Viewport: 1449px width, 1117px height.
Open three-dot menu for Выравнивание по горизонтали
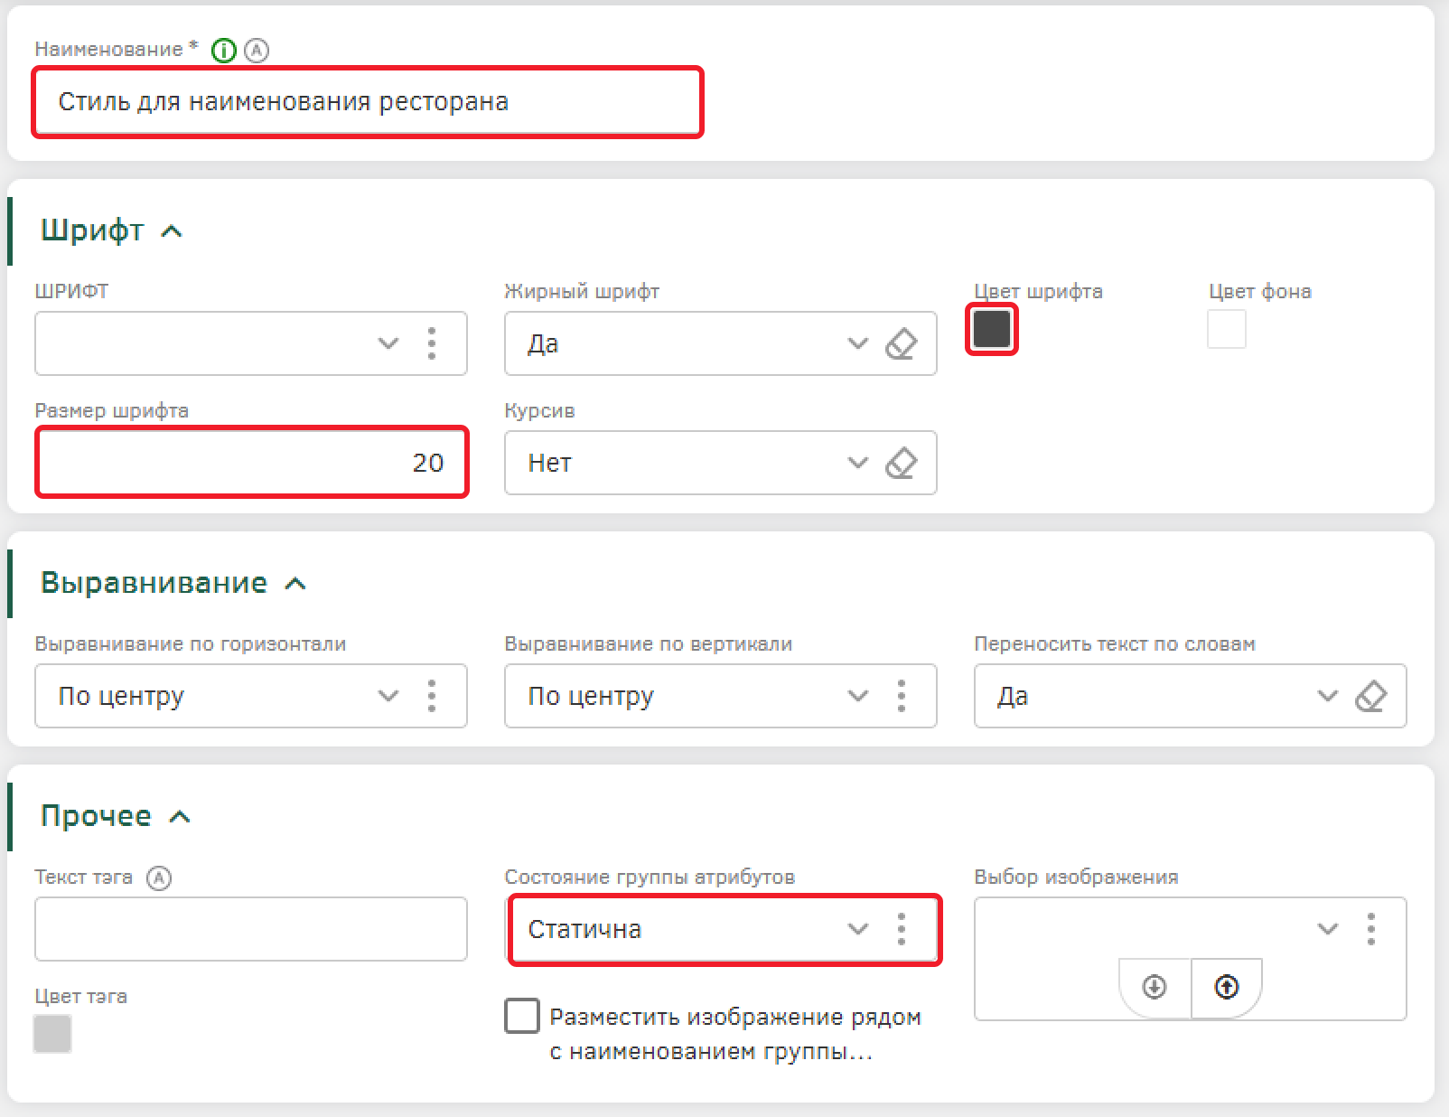[432, 696]
